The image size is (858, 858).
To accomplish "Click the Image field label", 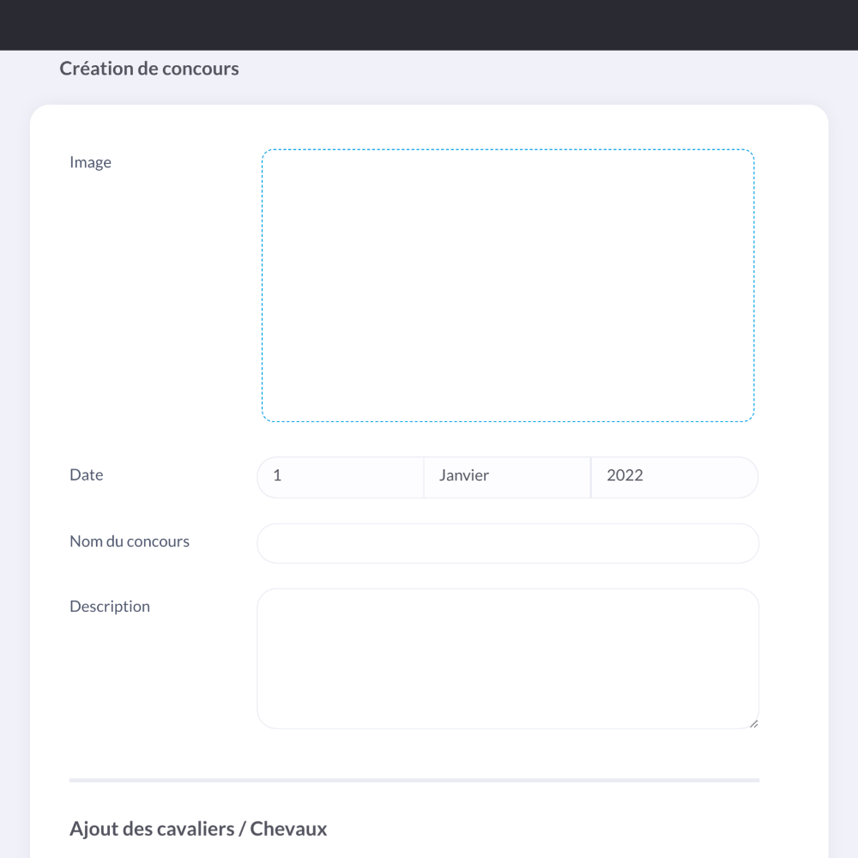I will [x=90, y=162].
